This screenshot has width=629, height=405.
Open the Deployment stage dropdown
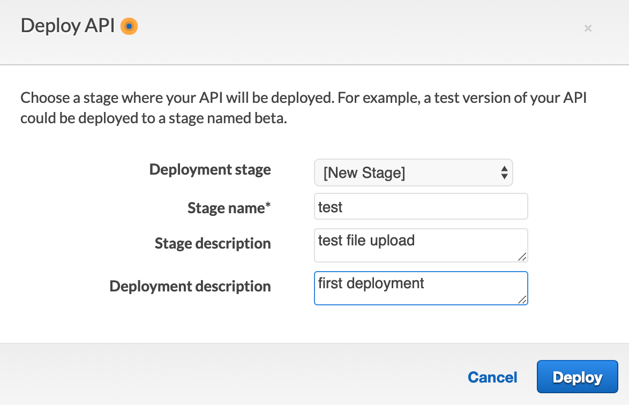413,172
